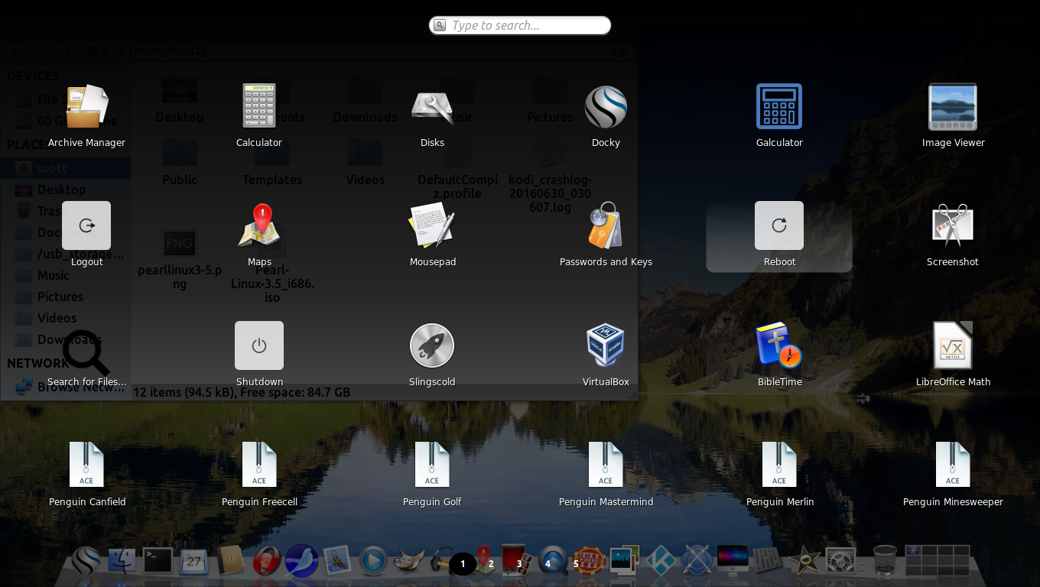The image size is (1040, 587).
Task: Open VirtualBox
Action: 606,345
